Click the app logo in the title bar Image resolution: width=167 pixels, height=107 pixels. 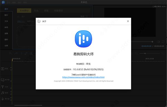pos(3,2)
